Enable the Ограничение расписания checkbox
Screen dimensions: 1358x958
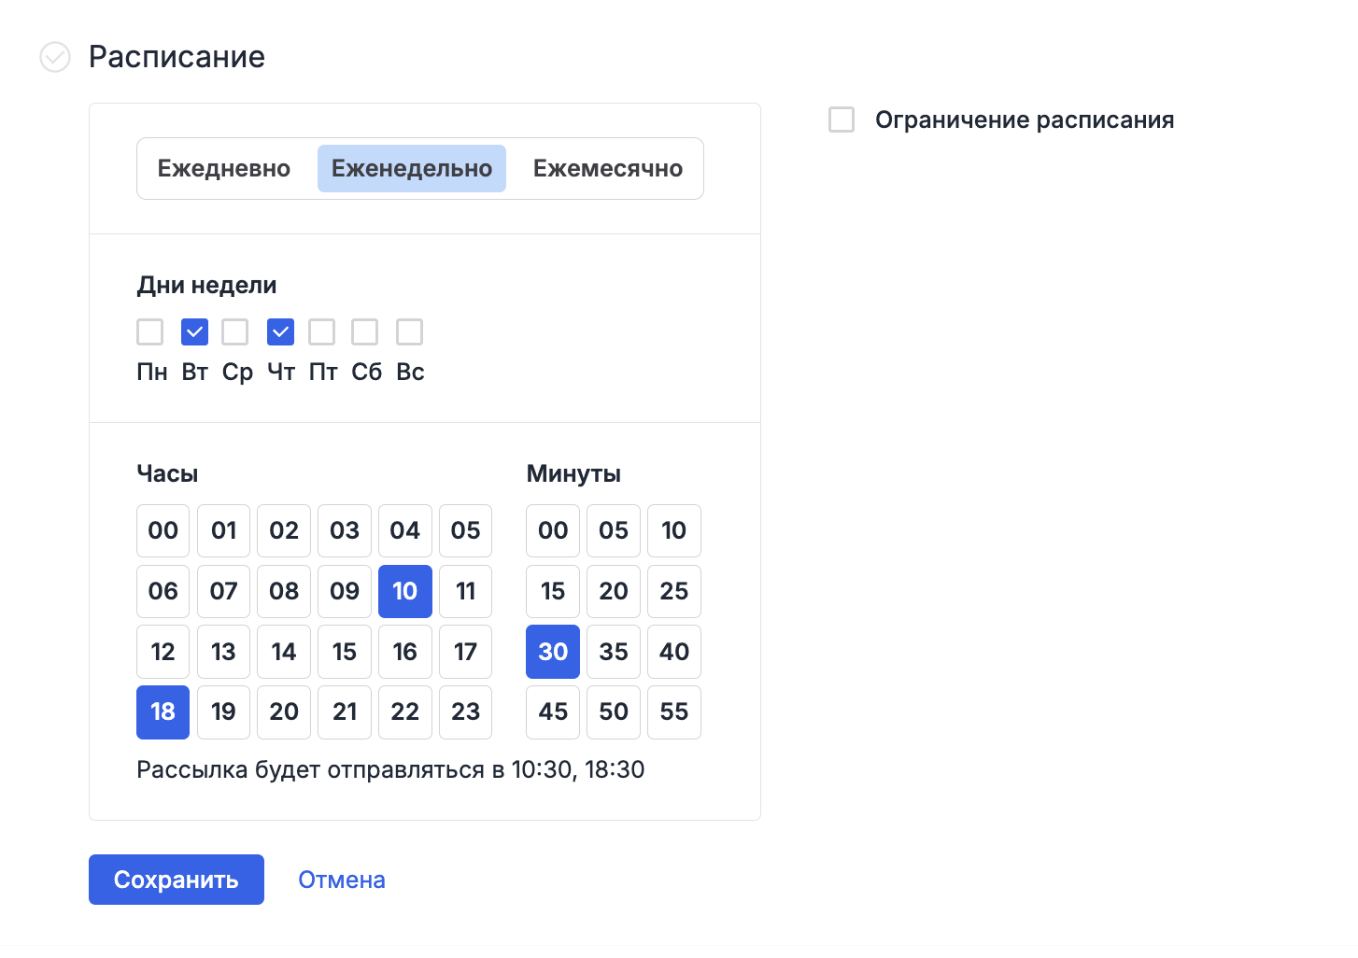[x=842, y=120]
